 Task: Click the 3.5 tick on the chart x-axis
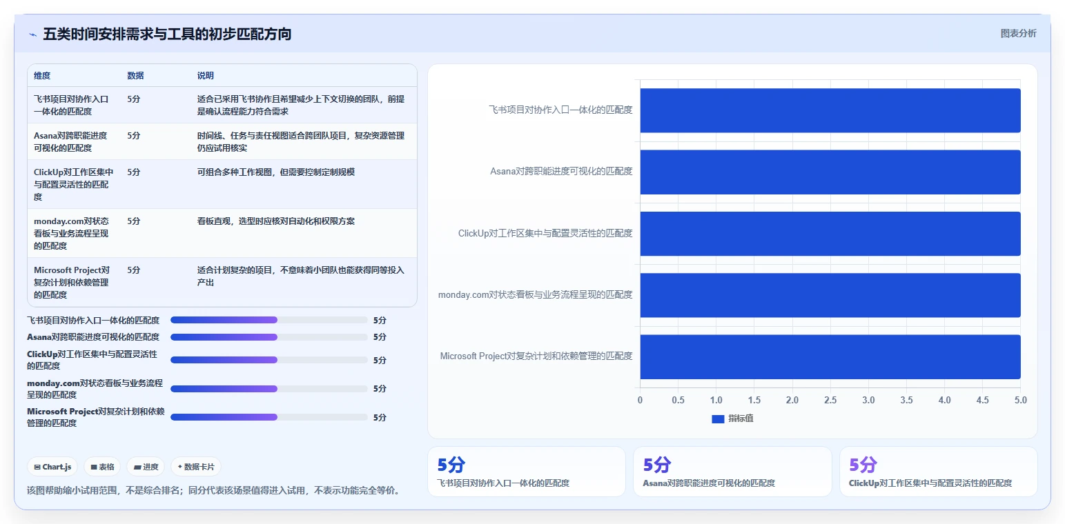tap(906, 401)
